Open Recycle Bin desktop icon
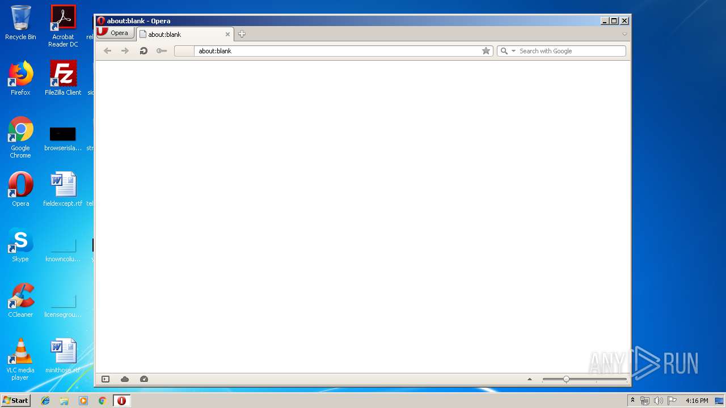Image resolution: width=726 pixels, height=408 pixels. coord(20,23)
